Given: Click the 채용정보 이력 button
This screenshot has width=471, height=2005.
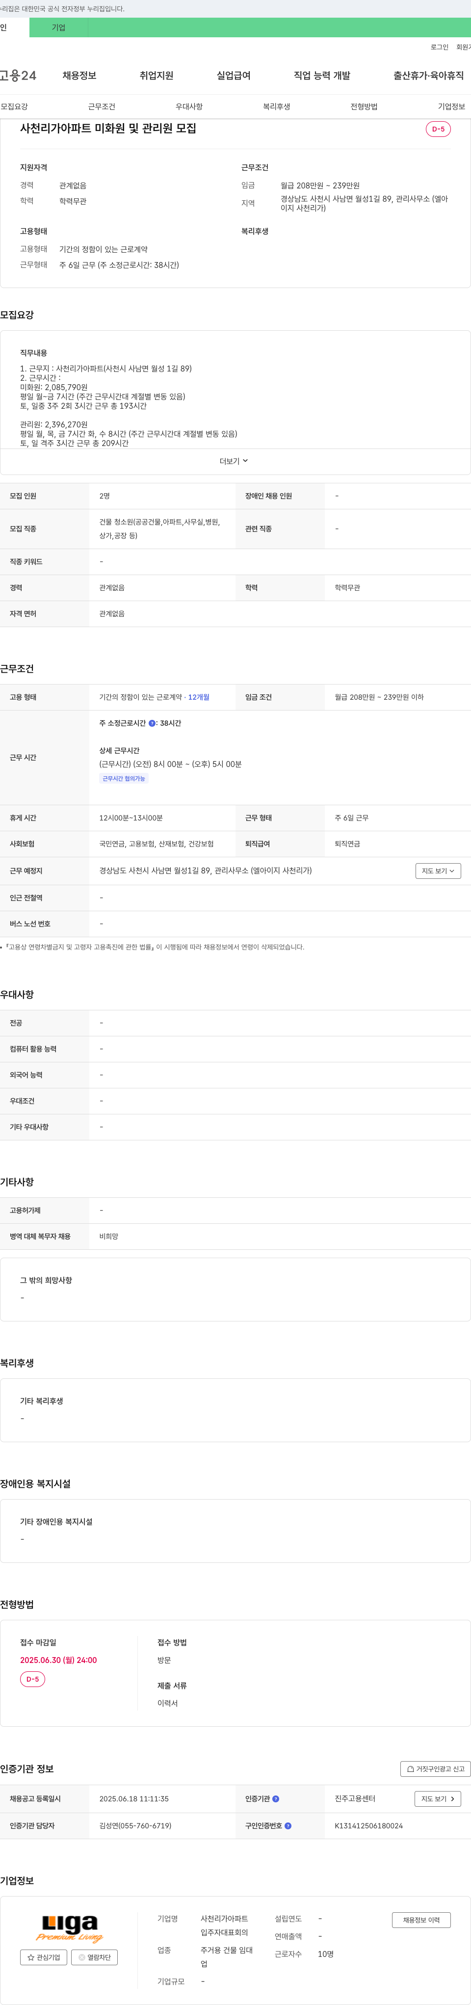Looking at the screenshot, I should click(x=421, y=1920).
